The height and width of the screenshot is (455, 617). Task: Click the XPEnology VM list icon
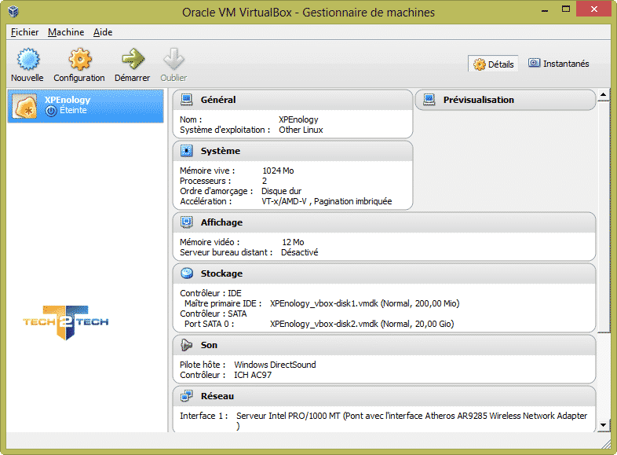click(24, 106)
